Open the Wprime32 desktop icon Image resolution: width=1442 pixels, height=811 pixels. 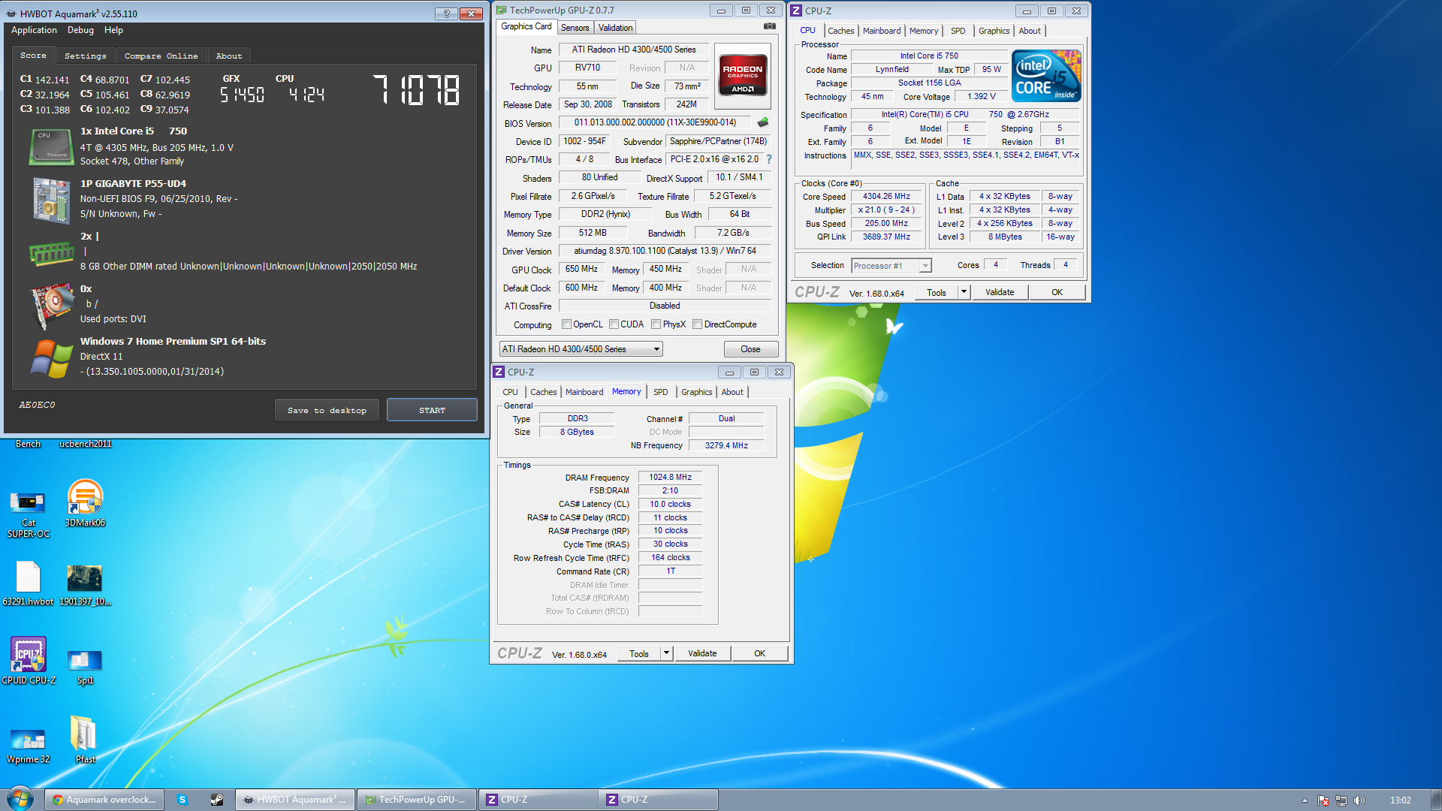29,746
